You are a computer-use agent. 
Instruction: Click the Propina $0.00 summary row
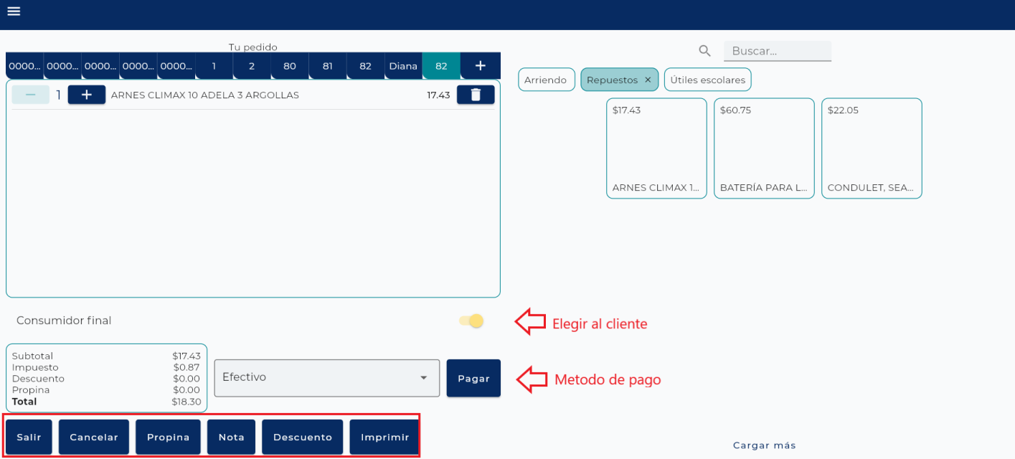pos(106,390)
